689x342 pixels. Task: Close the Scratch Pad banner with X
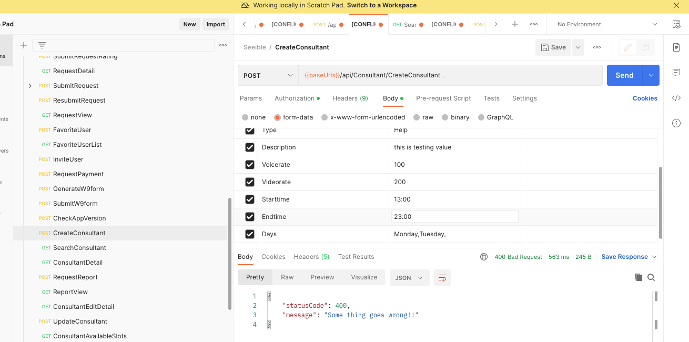point(676,5)
